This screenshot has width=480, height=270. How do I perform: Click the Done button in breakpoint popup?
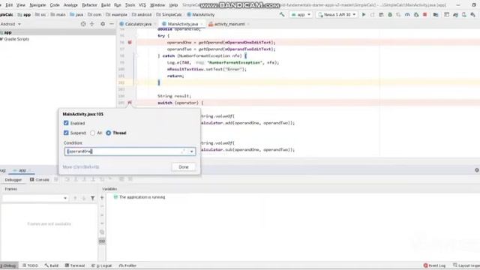point(184,166)
